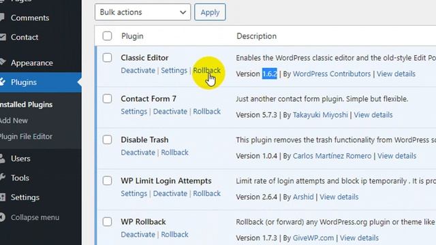Deactivate the Classic Editor plugin
The height and width of the screenshot is (245, 436).
point(138,71)
